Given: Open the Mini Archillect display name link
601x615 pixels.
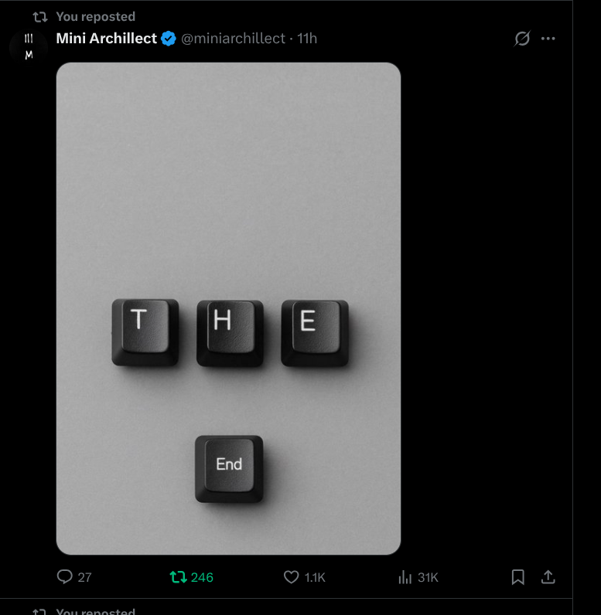Looking at the screenshot, I should (x=106, y=39).
